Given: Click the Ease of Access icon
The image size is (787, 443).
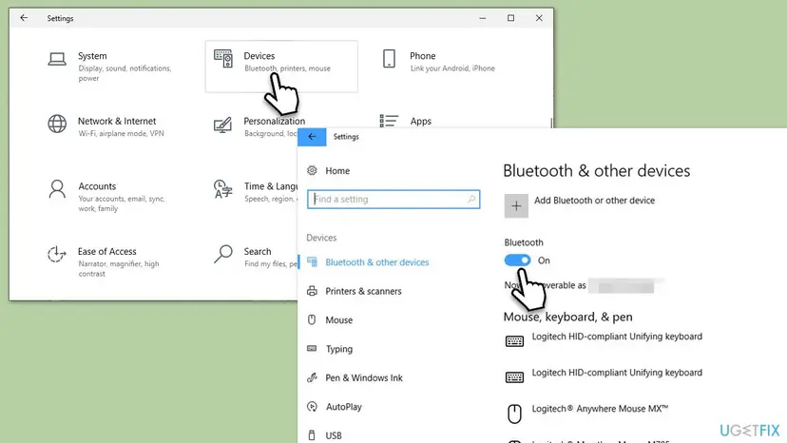Looking at the screenshot, I should [57, 254].
